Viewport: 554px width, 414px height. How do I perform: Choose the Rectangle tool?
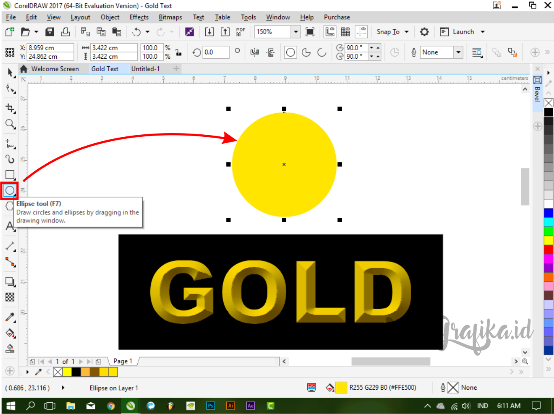point(10,175)
